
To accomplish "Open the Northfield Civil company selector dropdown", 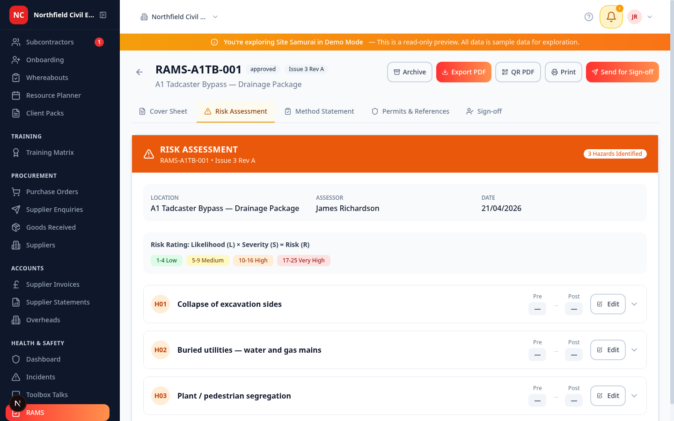I will click(x=179, y=16).
